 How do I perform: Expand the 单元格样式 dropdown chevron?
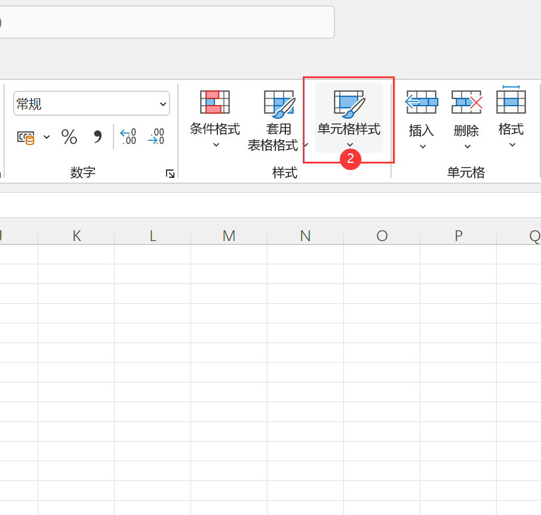tap(350, 145)
